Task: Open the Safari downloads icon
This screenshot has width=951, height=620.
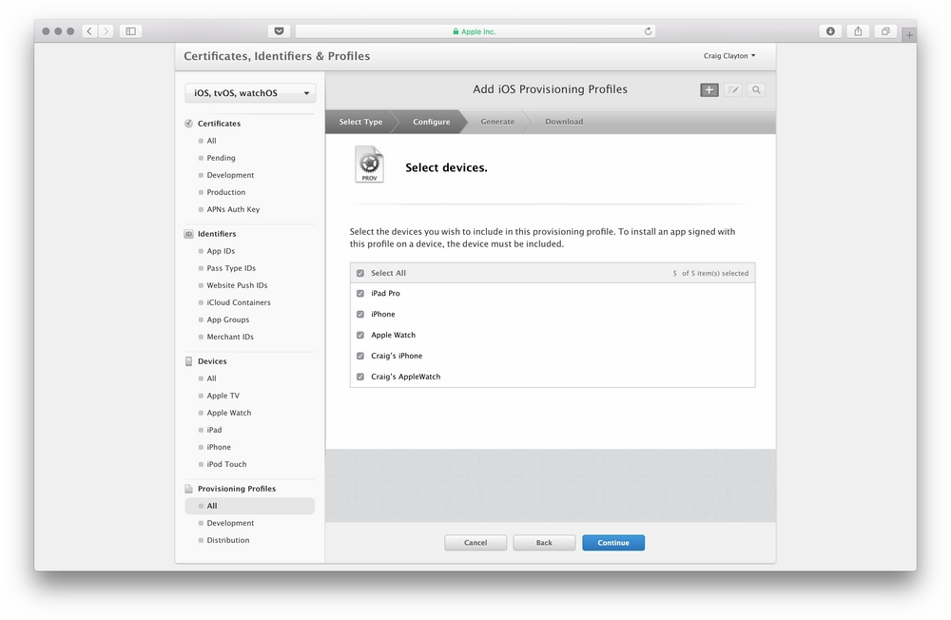Action: [830, 31]
